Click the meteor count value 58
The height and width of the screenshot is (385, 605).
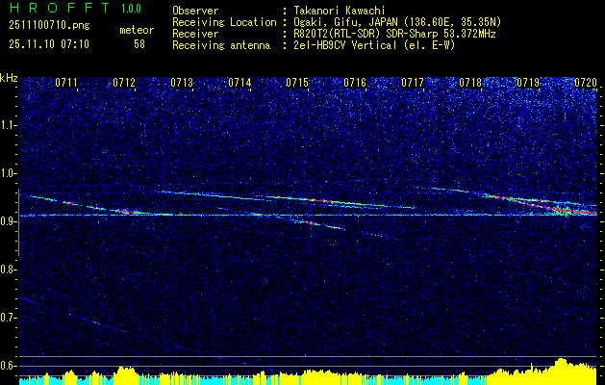(x=139, y=43)
